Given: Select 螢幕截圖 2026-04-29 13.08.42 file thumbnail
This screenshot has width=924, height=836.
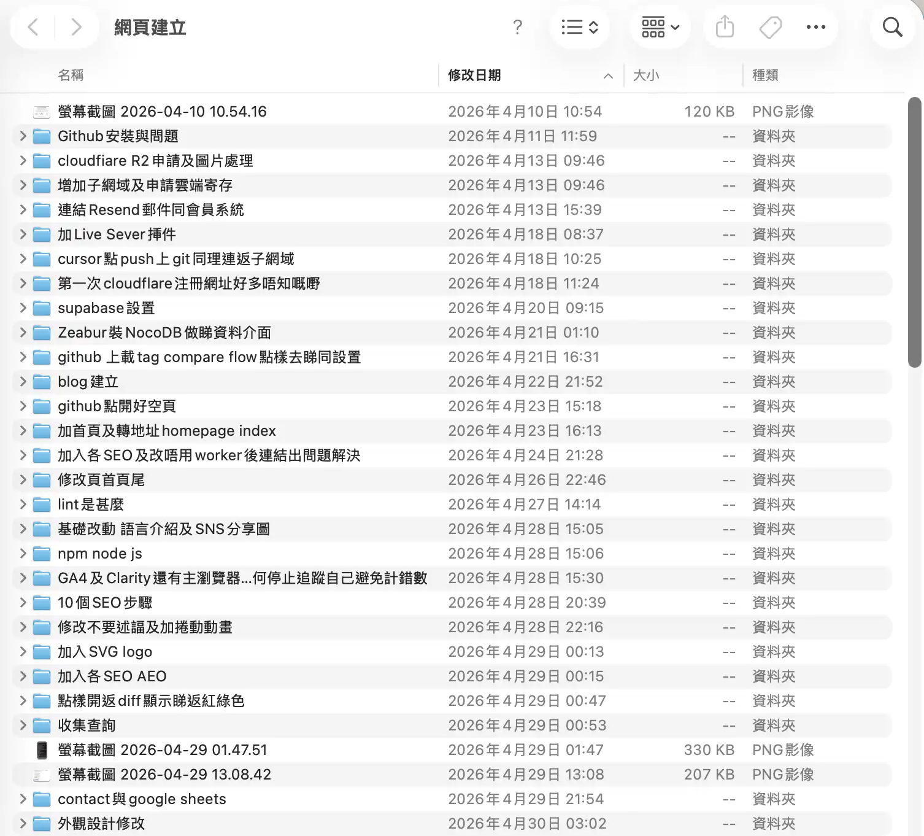Looking at the screenshot, I should [42, 775].
